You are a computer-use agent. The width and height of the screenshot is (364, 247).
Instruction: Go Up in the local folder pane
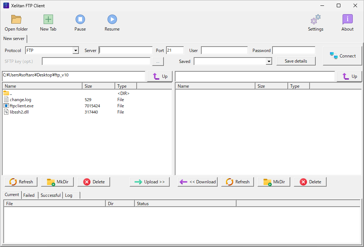coord(160,76)
